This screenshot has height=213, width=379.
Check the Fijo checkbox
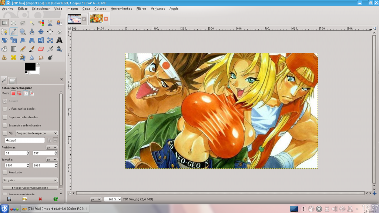[x=5, y=133]
